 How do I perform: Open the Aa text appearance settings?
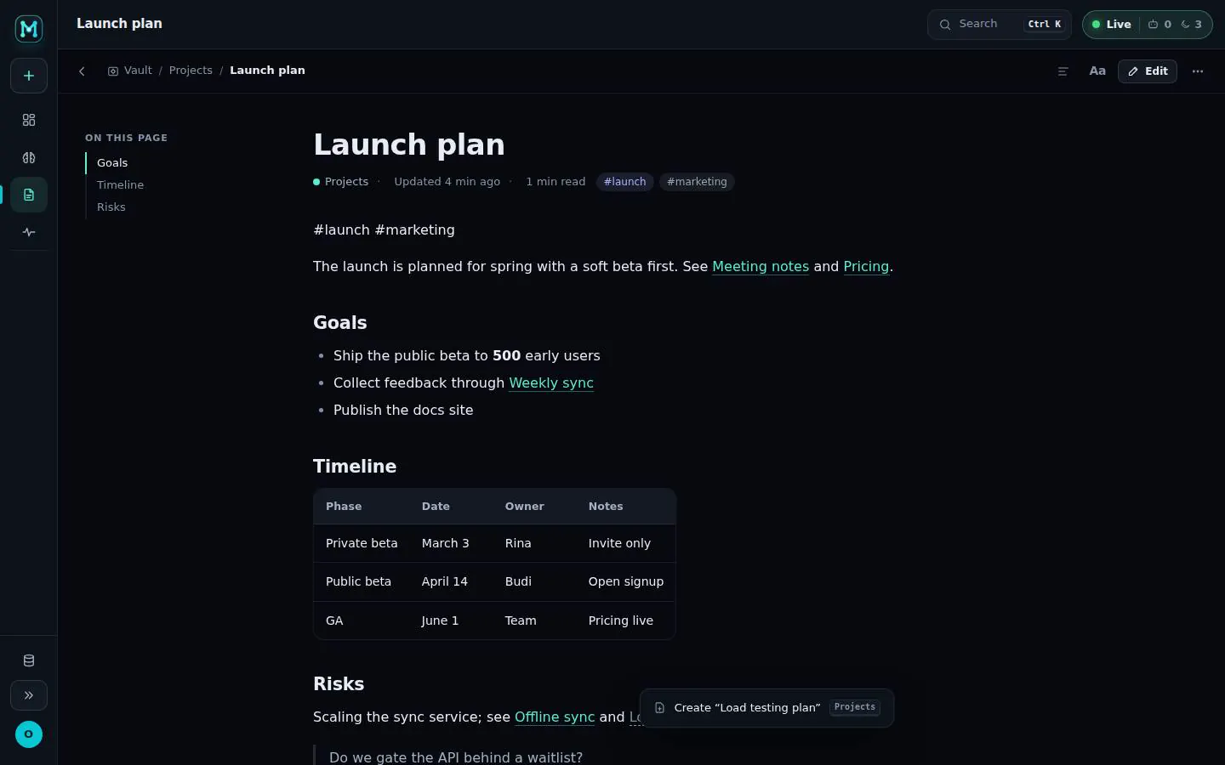pos(1097,71)
